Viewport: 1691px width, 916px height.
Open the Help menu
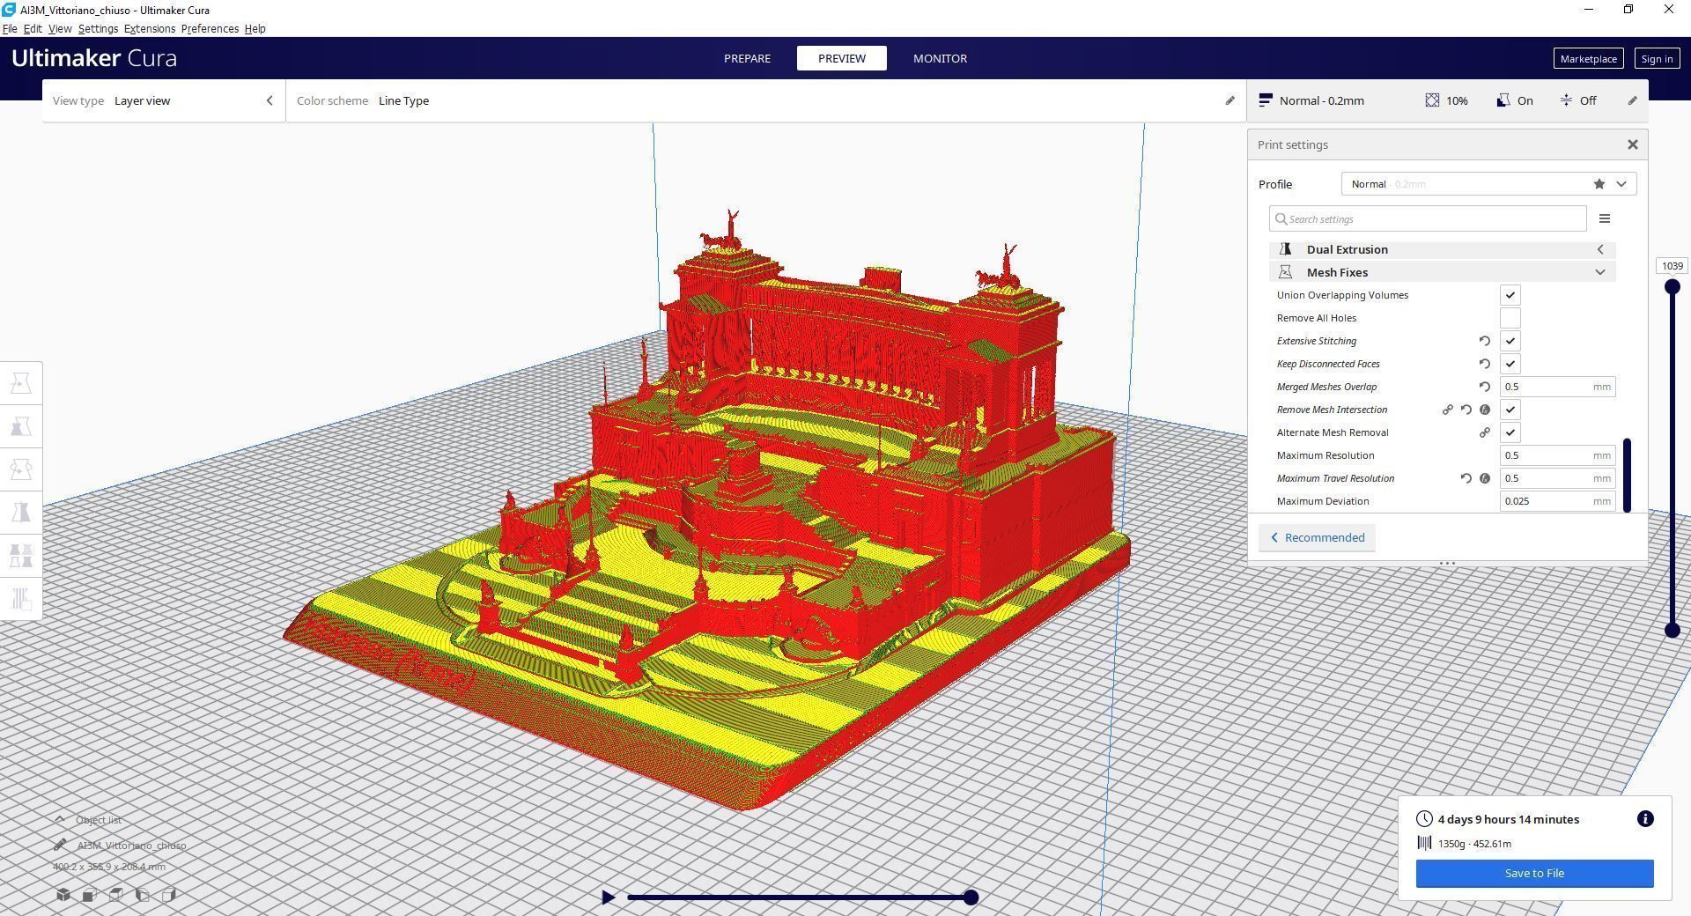click(255, 28)
